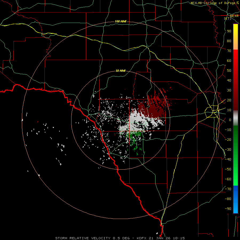
Task: Click the -70 value on the velocity scale
Action: (228, 189)
